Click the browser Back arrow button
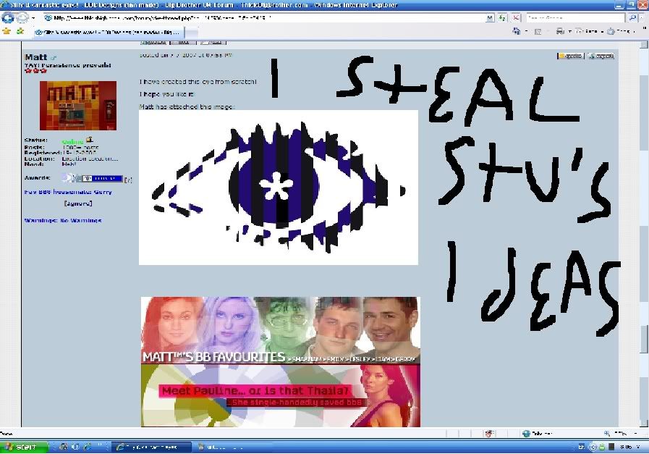The image size is (649, 454). (x=9, y=17)
